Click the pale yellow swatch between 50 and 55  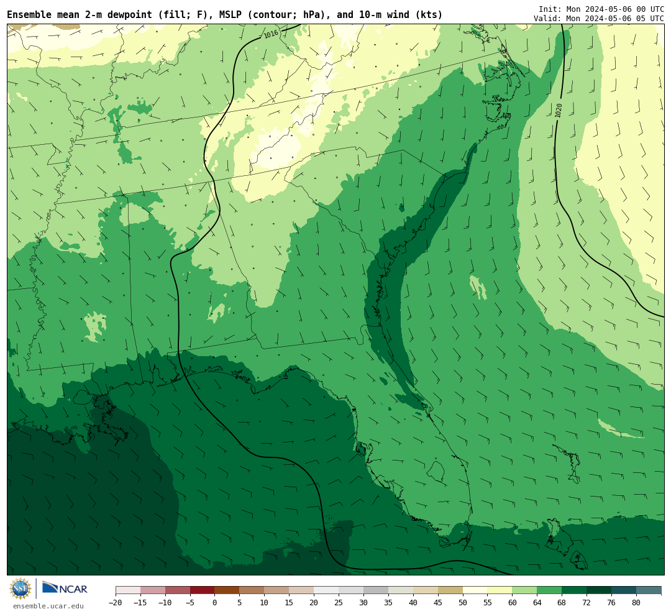click(475, 590)
